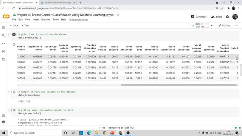Click the left arrow of table scrollbar
Viewport: 242px width, 136px height.
(19, 85)
